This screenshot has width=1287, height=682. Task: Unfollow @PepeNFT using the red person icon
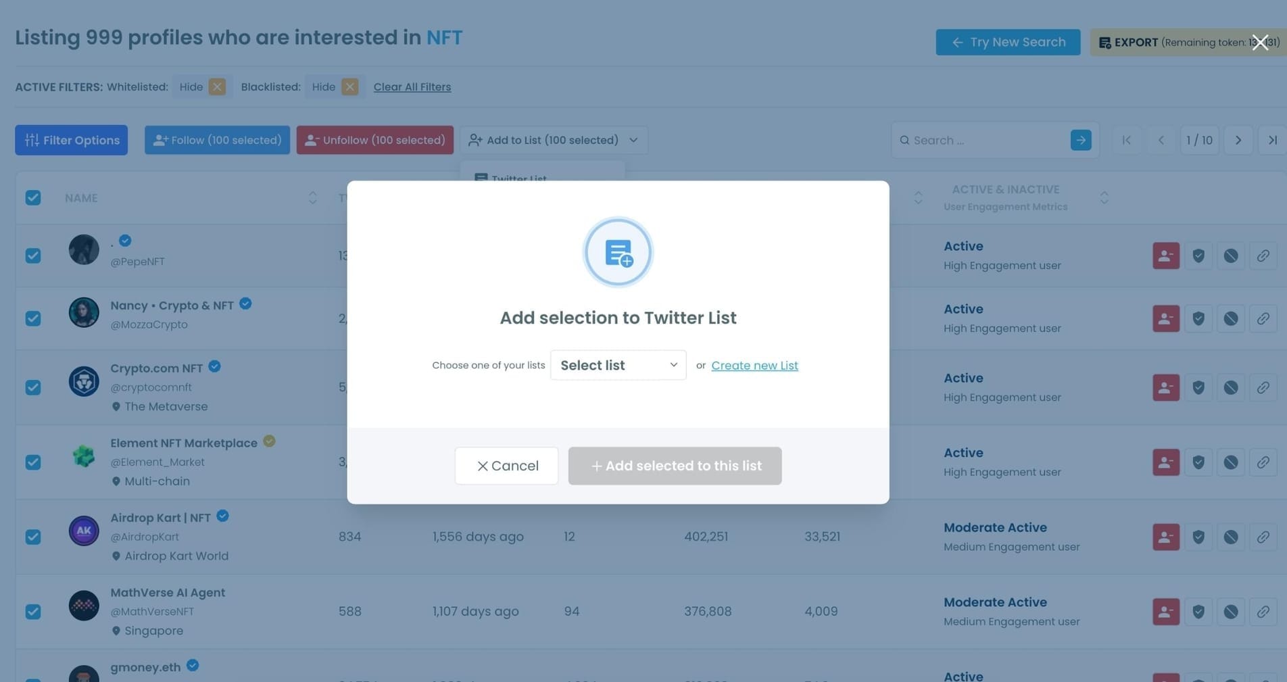pyautogui.click(x=1165, y=255)
